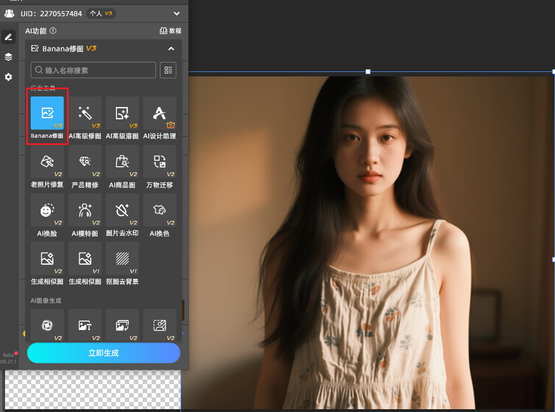The width and height of the screenshot is (555, 412).
Task: Toggle list view next to search box
Action: pyautogui.click(x=168, y=70)
